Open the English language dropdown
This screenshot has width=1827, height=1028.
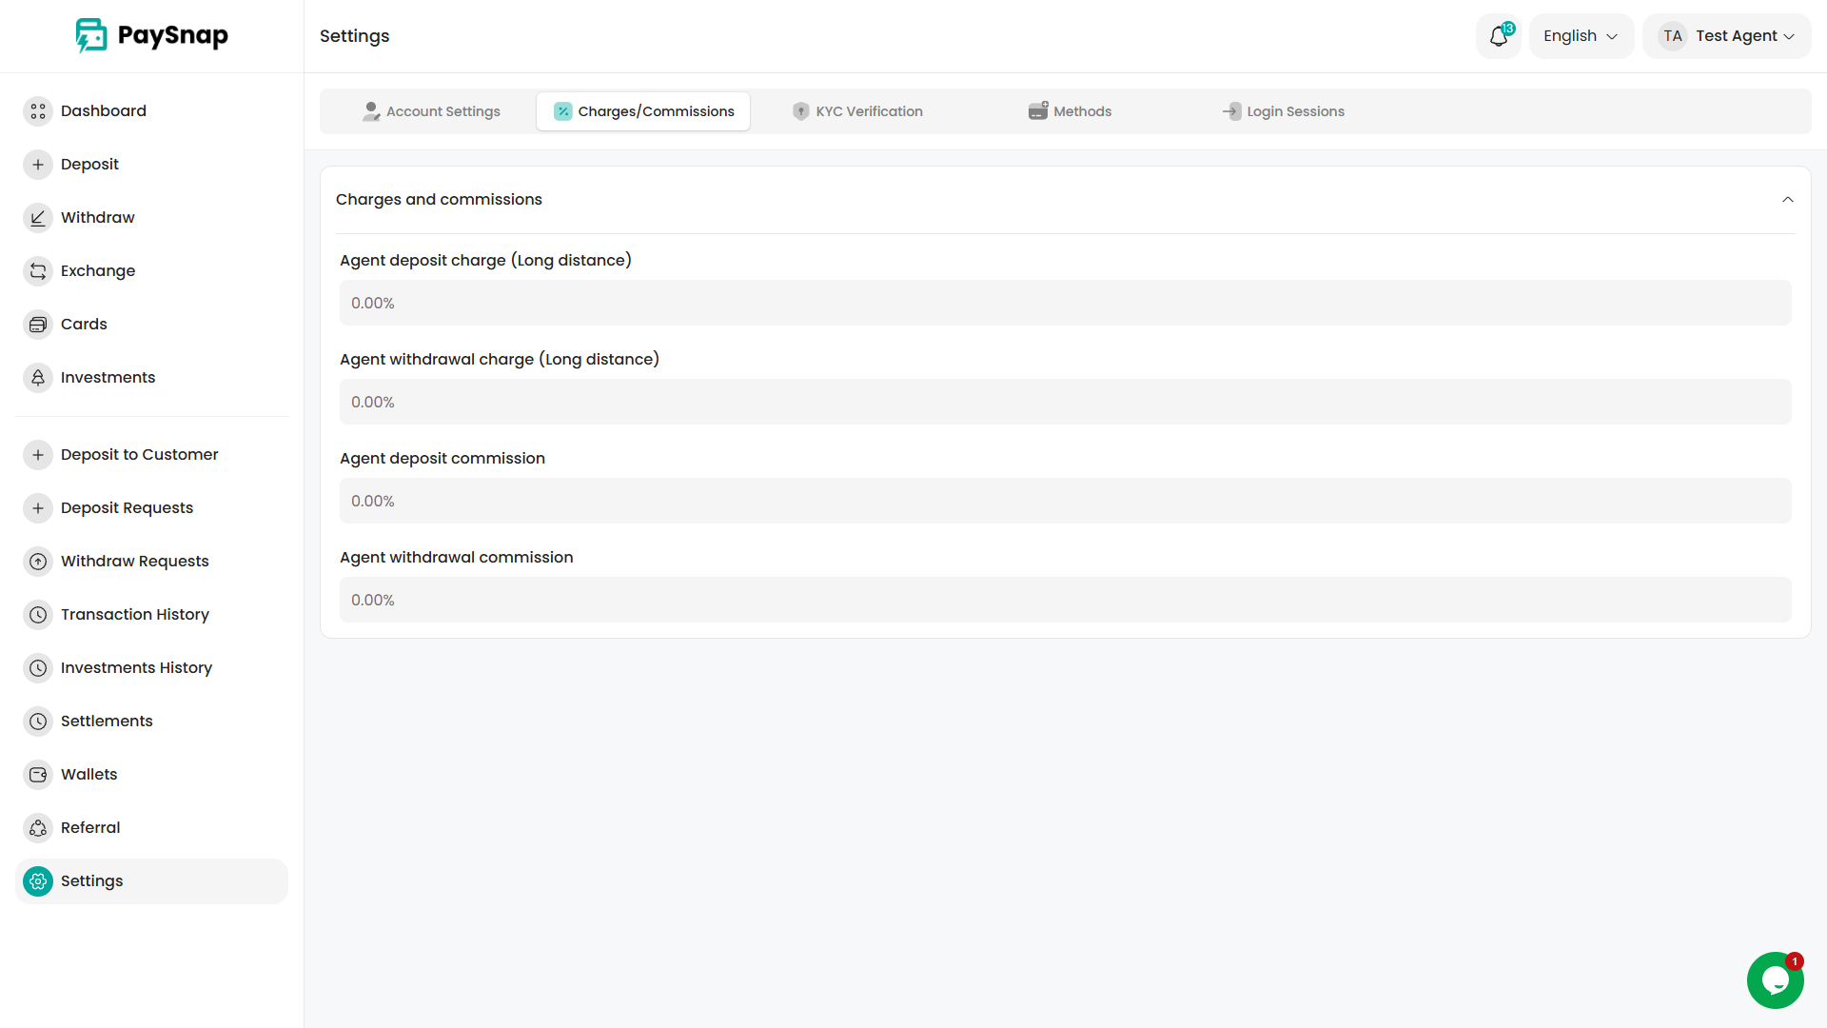[1581, 36]
